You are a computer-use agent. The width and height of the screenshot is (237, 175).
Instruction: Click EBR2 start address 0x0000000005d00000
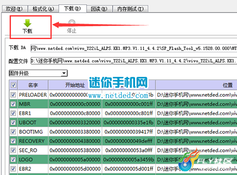[75, 169]
